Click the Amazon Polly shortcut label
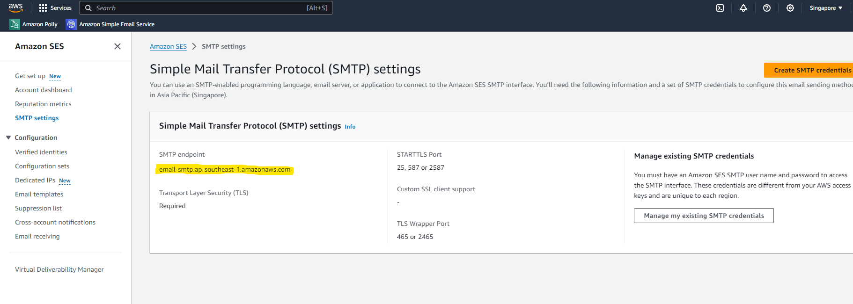This screenshot has width=853, height=304. pos(40,24)
